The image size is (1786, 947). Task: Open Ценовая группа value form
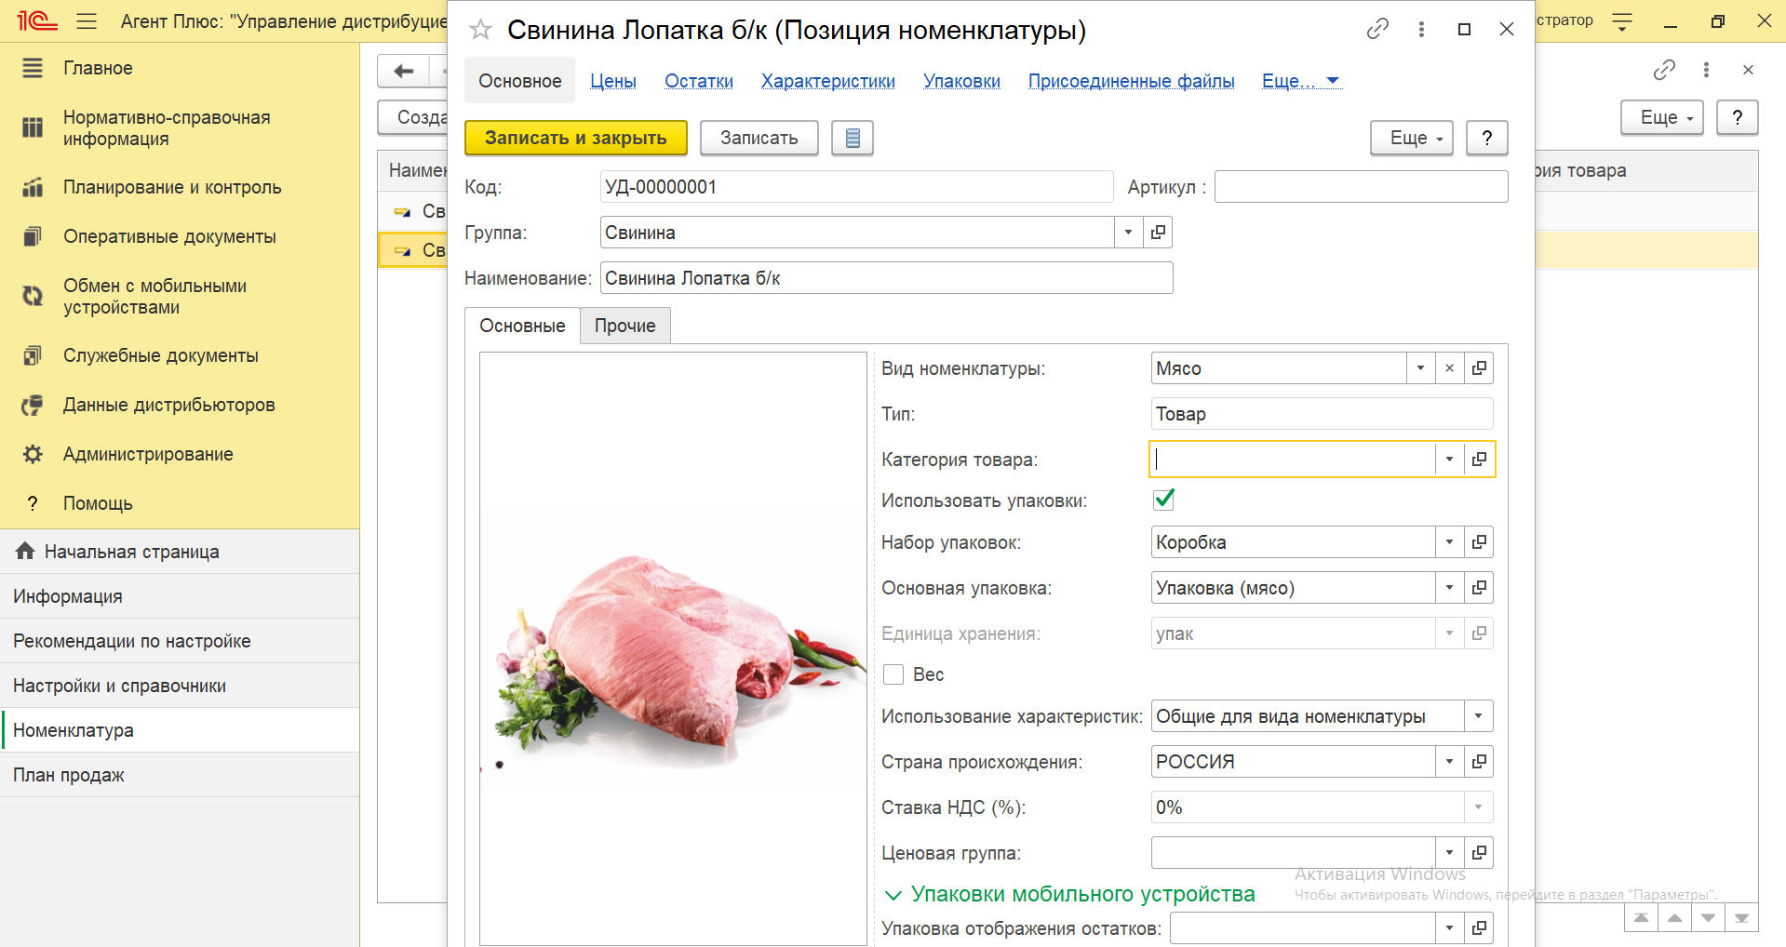tap(1479, 853)
